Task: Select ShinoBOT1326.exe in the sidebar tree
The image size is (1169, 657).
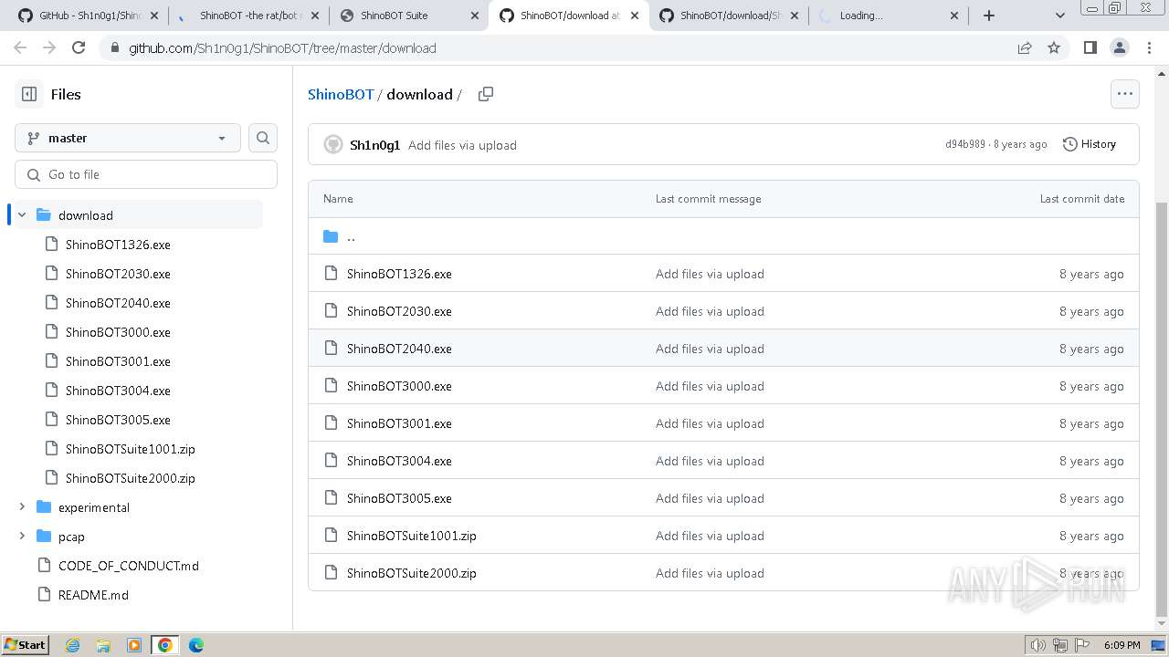Action: tap(118, 245)
